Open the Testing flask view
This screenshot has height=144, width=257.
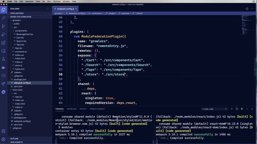[x=4, y=59]
